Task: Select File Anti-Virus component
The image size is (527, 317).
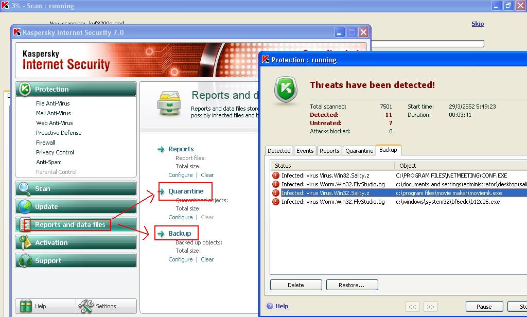Action: 53,103
